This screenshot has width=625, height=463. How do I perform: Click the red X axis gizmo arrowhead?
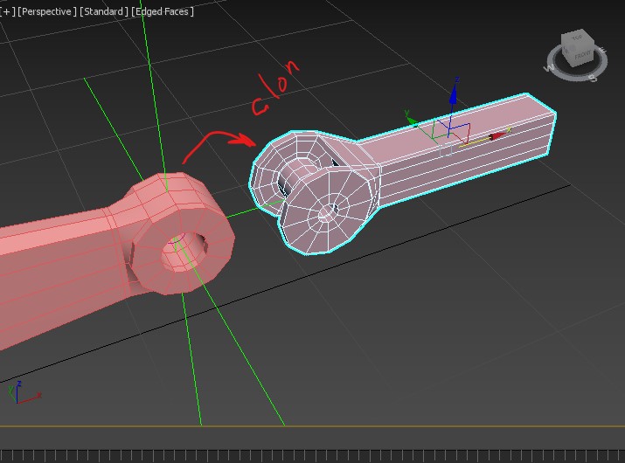(x=497, y=136)
